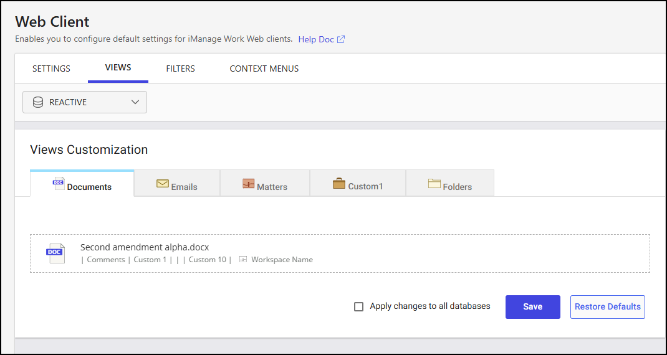Image resolution: width=667 pixels, height=355 pixels.
Task: Click the 'Workspace Name' field text
Action: (x=282, y=259)
